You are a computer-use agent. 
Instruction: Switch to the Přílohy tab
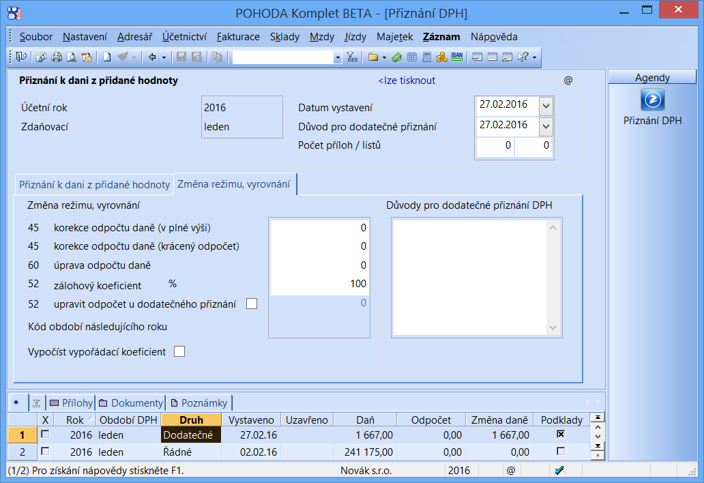pos(71,403)
